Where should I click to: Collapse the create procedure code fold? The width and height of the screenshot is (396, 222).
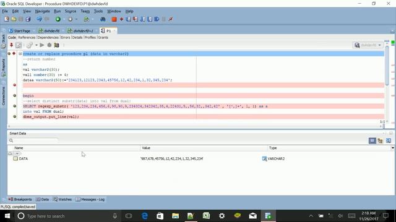coord(20,54)
